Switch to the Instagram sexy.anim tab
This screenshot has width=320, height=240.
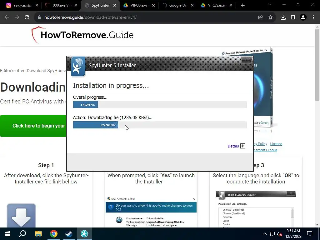[19, 5]
